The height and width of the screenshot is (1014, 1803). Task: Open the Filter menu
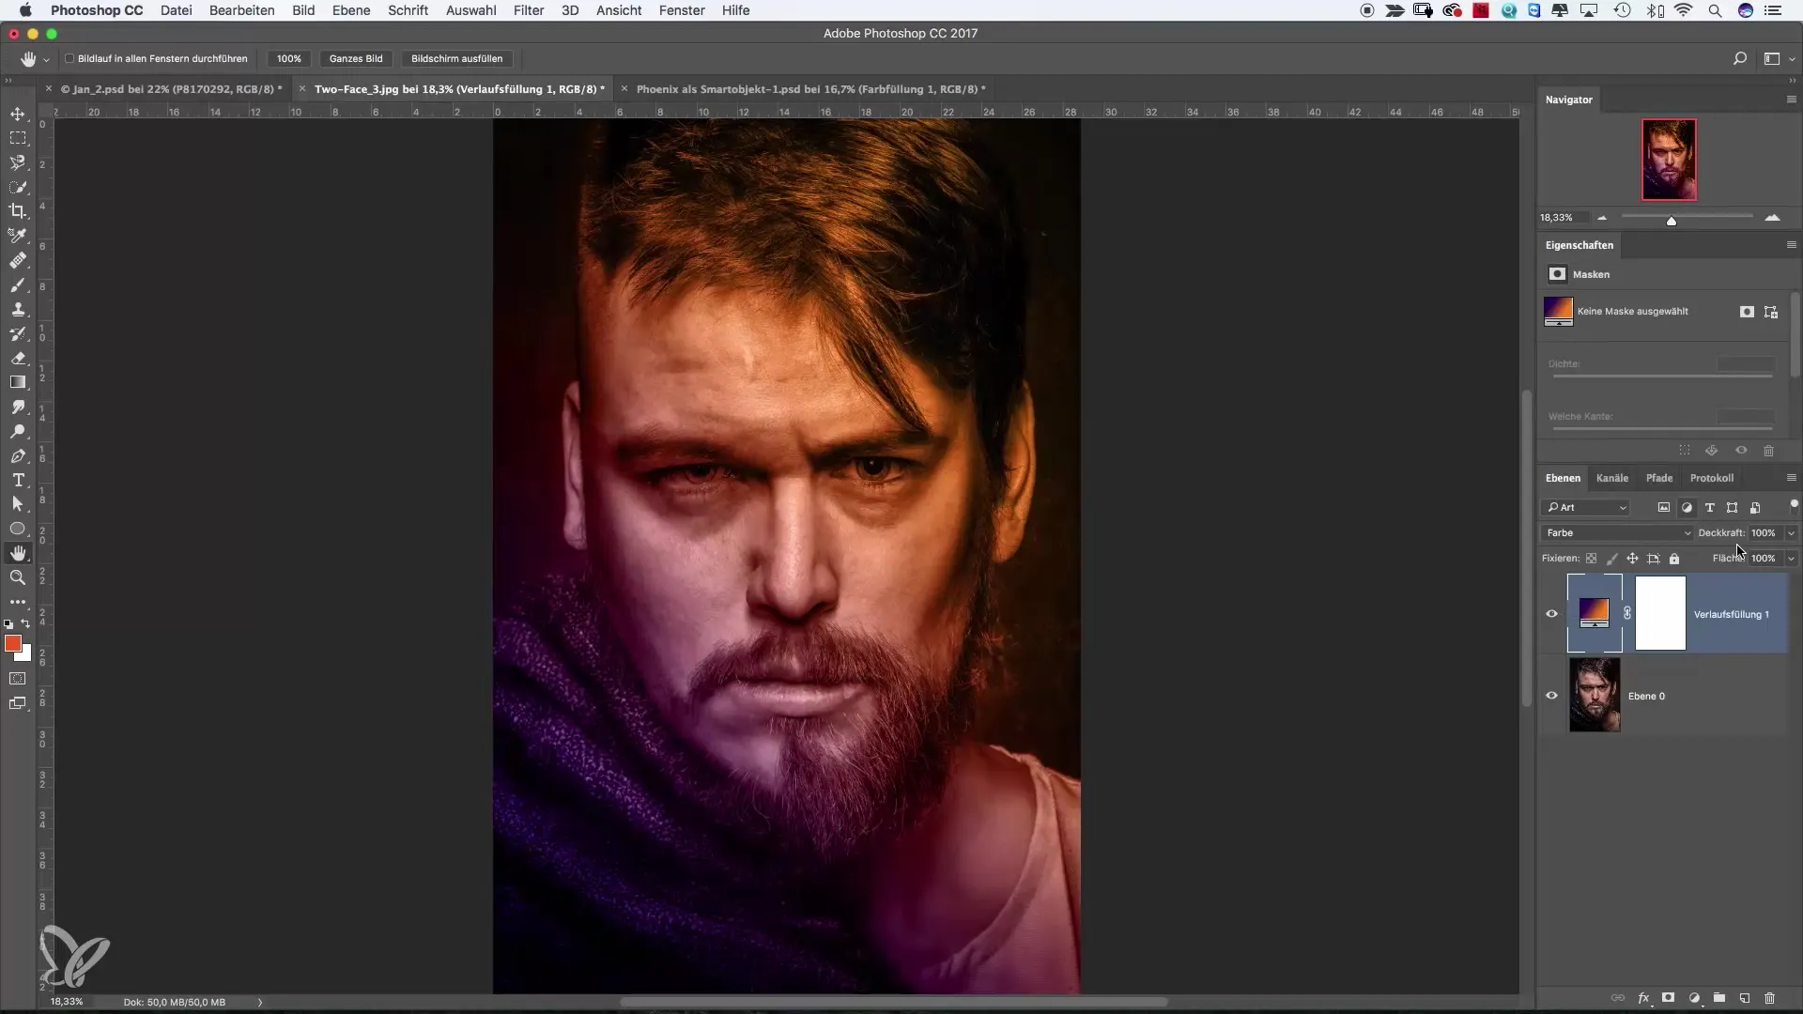point(529,10)
